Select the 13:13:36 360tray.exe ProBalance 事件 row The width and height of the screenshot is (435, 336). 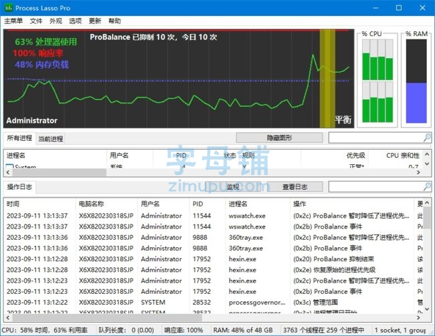click(213, 248)
